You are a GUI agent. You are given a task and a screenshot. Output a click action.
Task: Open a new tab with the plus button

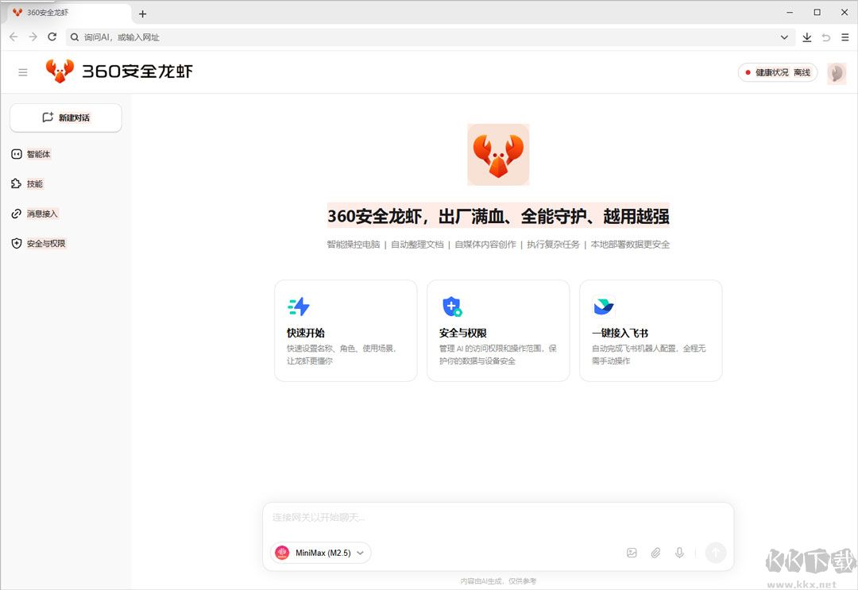coord(142,13)
